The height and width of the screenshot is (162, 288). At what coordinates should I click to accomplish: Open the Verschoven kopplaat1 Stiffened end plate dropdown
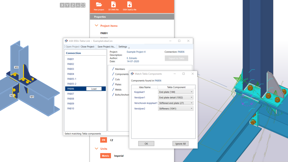tap(176, 103)
